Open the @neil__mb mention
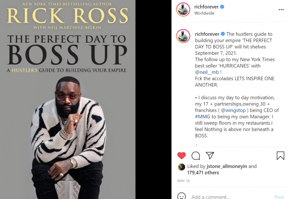The height and width of the screenshot is (199, 289). [x=207, y=72]
